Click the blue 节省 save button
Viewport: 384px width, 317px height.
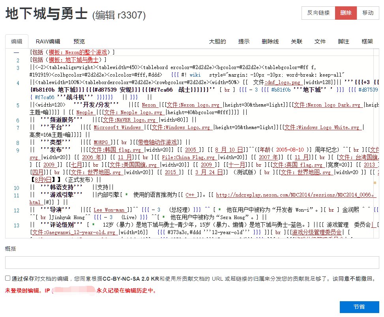[359, 307]
